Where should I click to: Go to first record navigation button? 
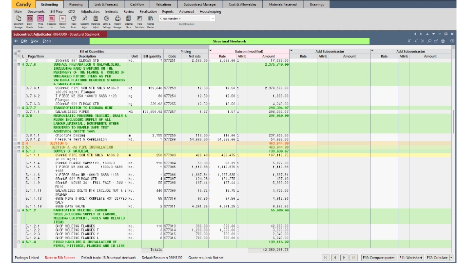pyautogui.click(x=326, y=258)
